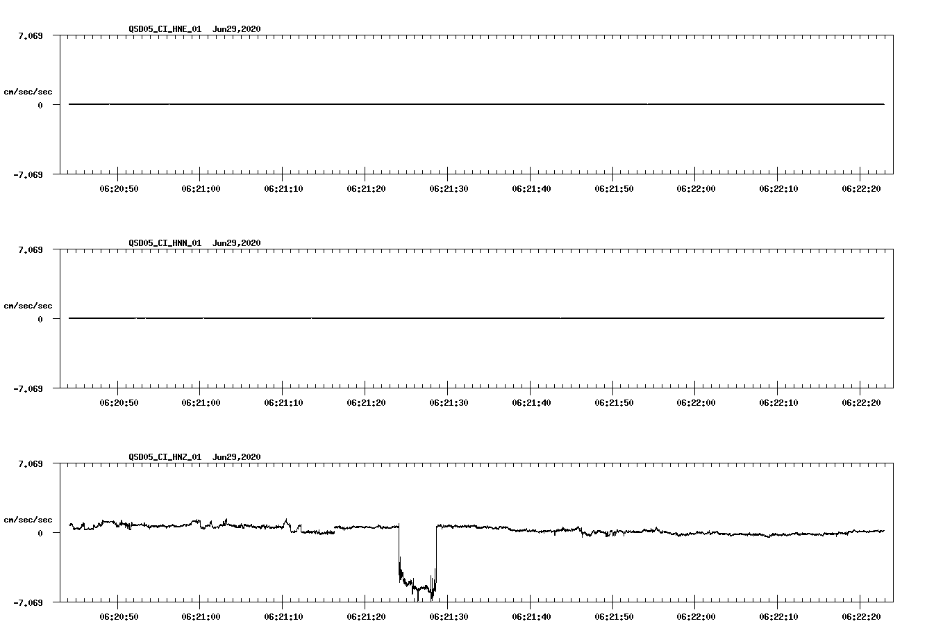Click the cm/sec/sec unit label of HNN plot

(28, 306)
